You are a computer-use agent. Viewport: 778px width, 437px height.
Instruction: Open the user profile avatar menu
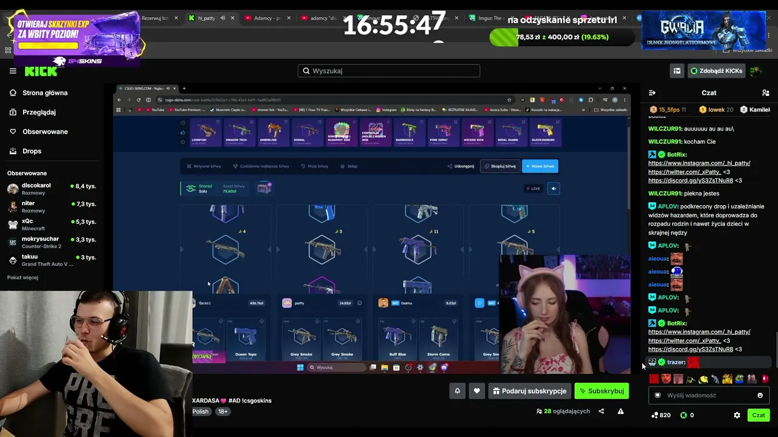coord(756,71)
